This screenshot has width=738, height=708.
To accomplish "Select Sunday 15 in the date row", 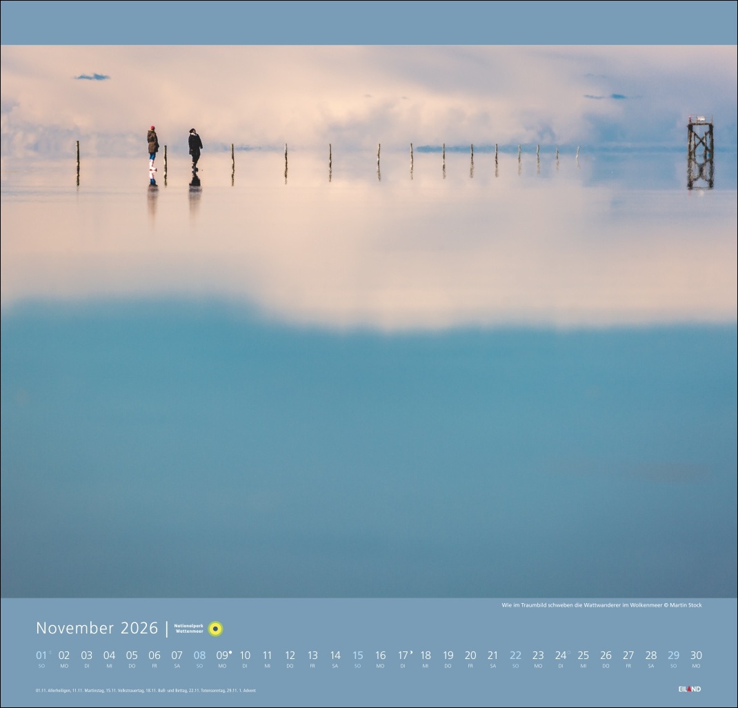I will click(357, 656).
